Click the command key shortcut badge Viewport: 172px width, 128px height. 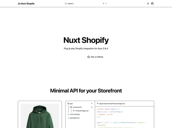click(x=103, y=3)
